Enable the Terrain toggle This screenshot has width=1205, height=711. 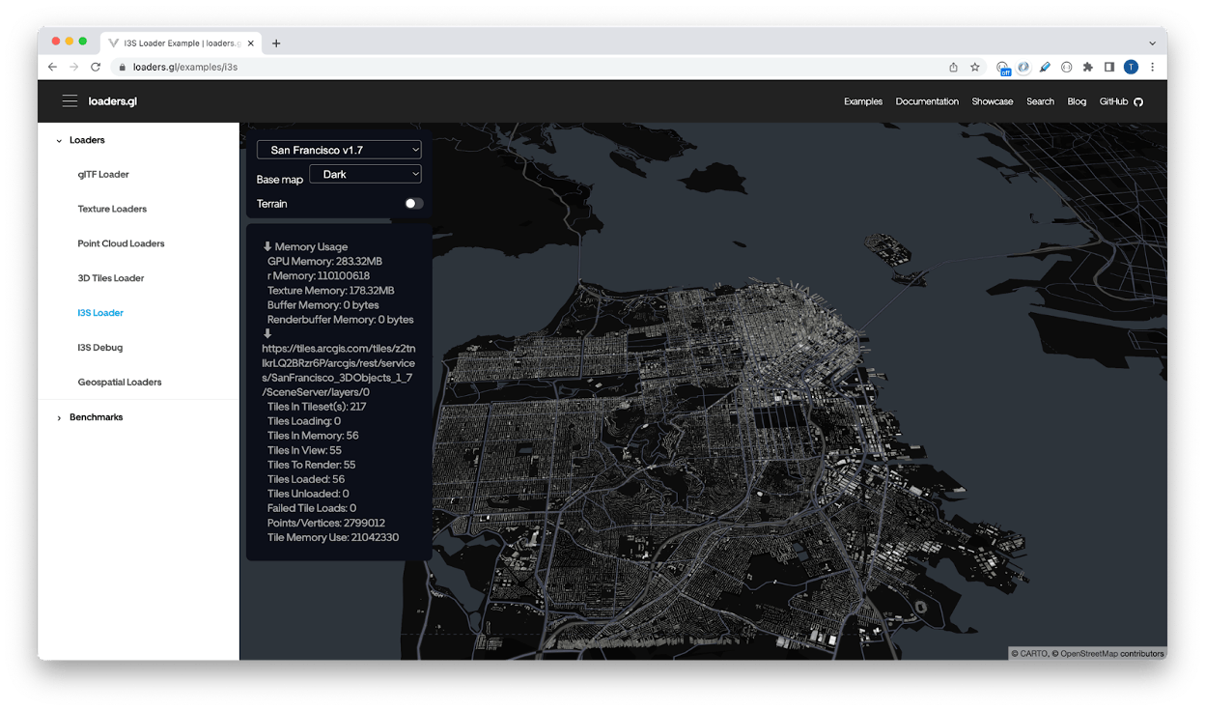413,203
